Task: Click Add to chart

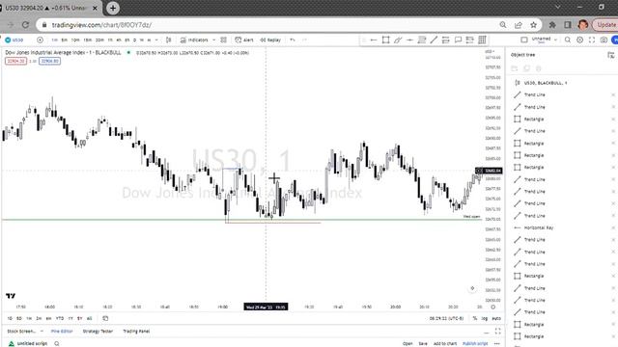Action: coord(445,343)
